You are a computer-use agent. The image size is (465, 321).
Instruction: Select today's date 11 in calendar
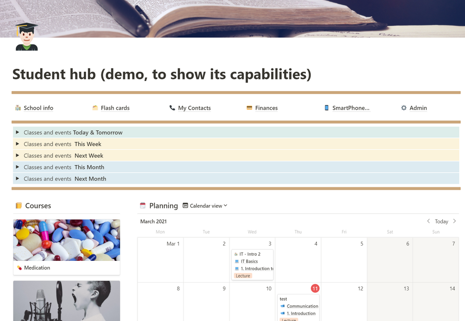(x=315, y=289)
